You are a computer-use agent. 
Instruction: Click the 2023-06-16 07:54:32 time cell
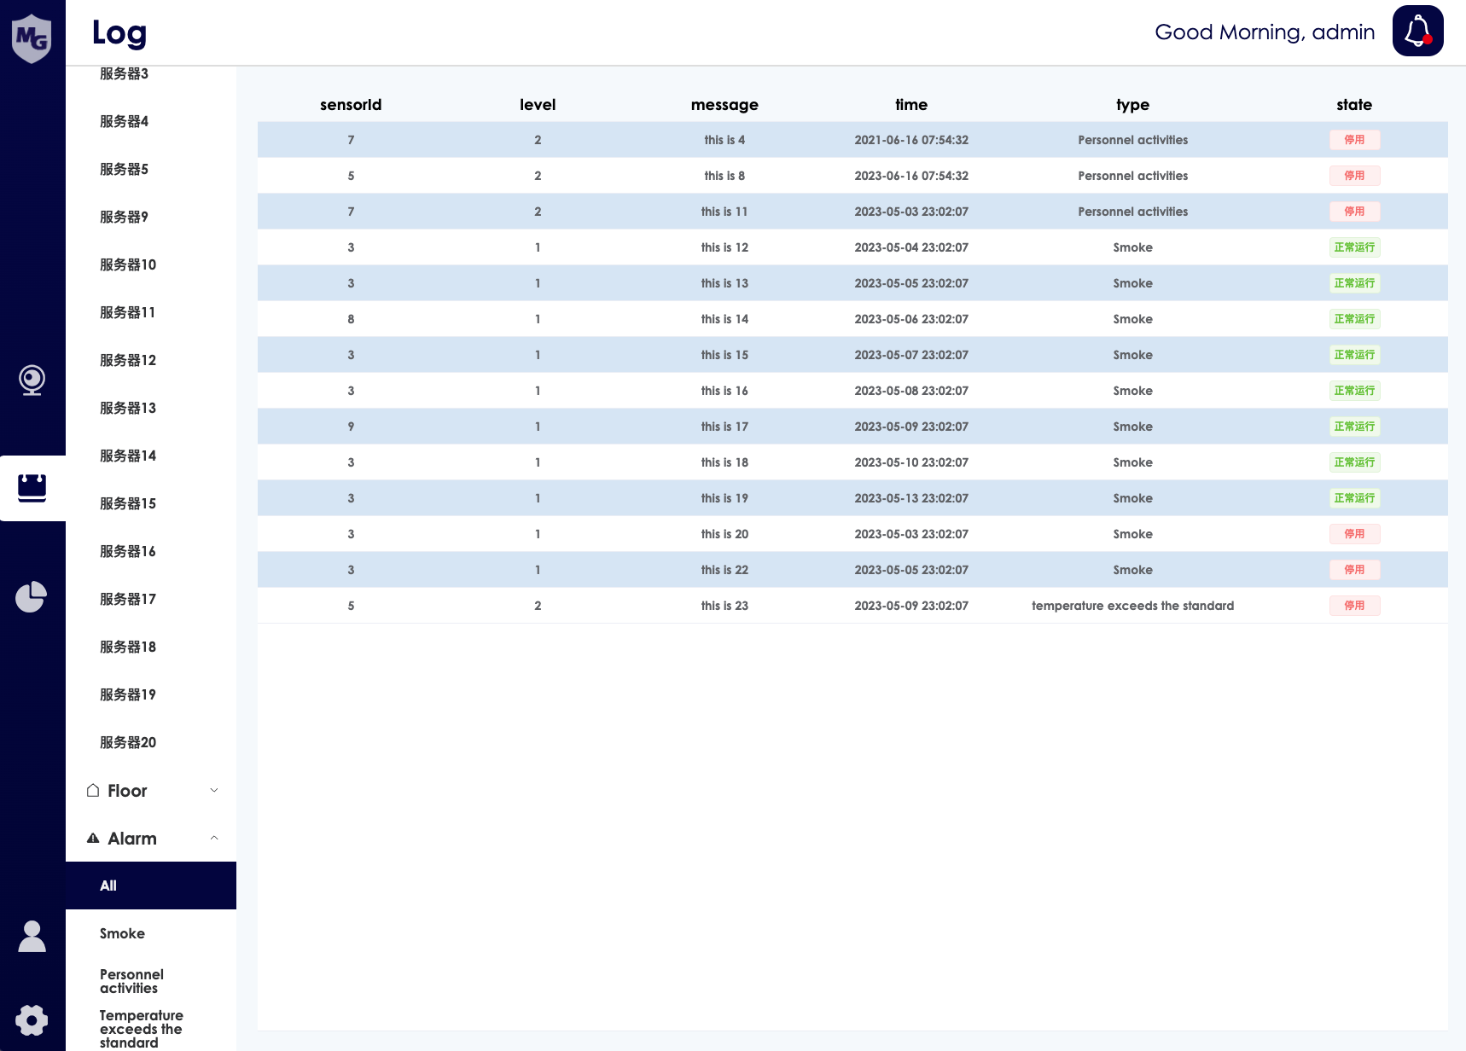pyautogui.click(x=911, y=176)
